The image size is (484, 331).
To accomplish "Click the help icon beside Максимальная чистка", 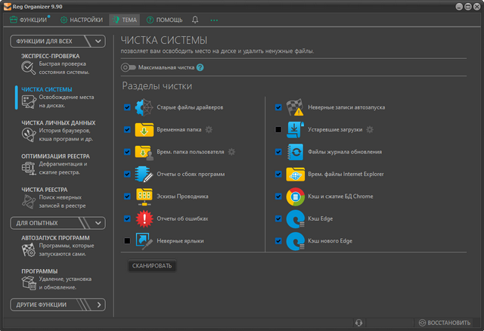I will (x=200, y=67).
